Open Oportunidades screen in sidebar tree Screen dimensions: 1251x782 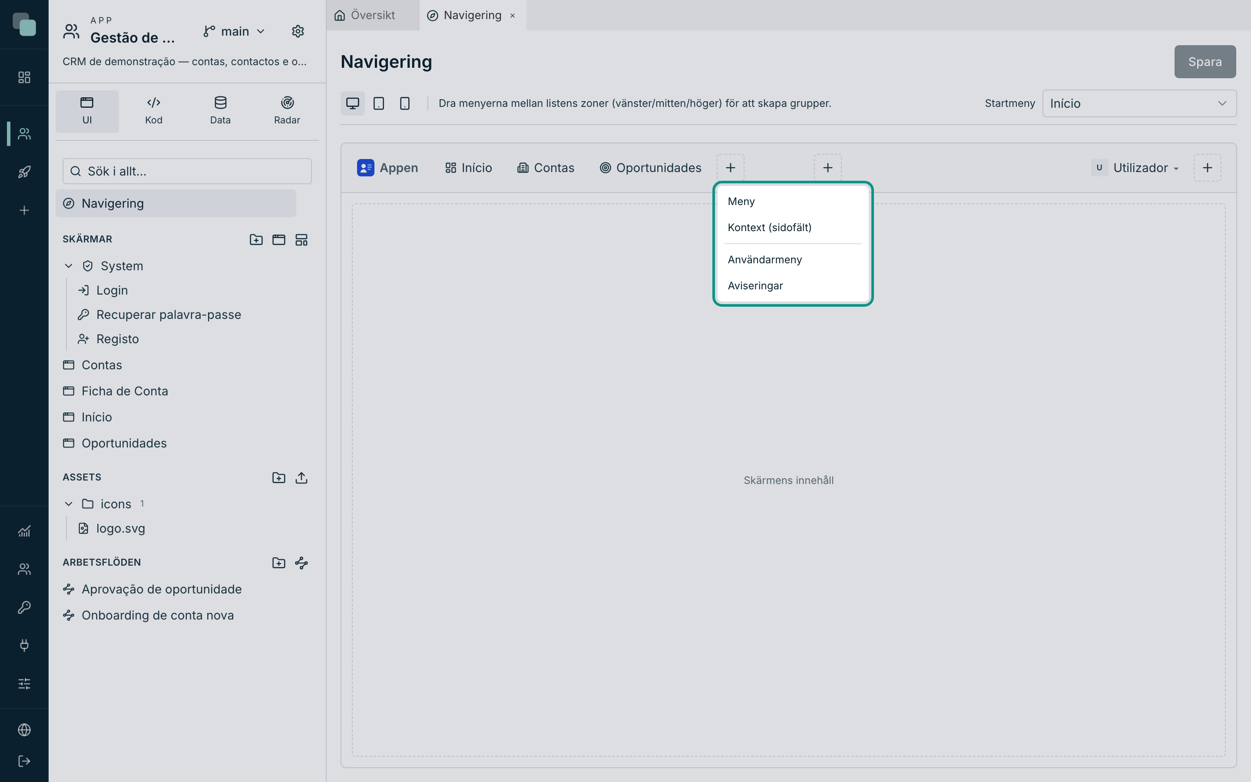pos(115,443)
